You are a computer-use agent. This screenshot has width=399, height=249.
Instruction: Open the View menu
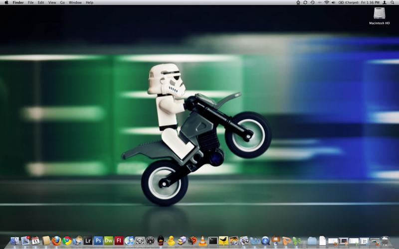(52, 2)
